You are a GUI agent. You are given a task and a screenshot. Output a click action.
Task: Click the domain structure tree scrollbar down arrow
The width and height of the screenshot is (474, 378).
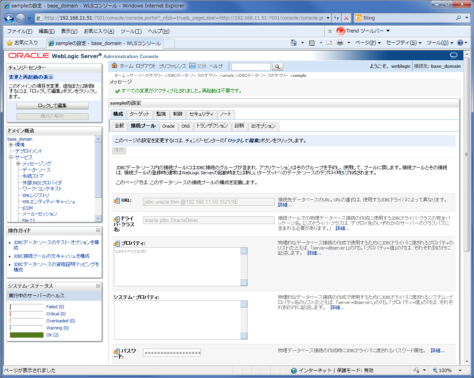coord(98,218)
